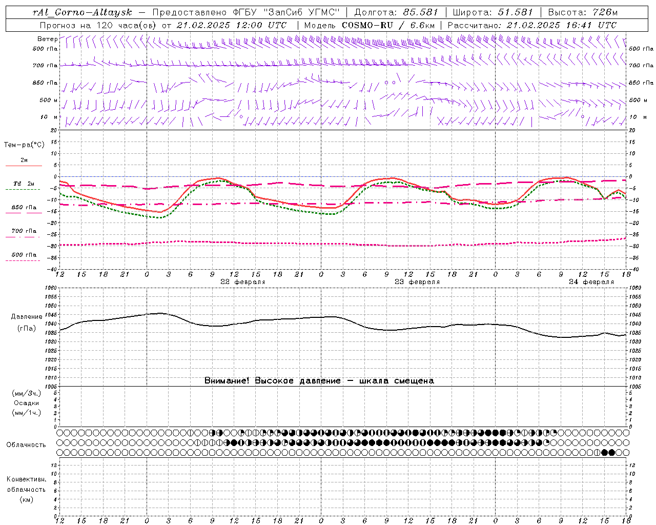Click the (мм/3ч.) precipitation unit label
This screenshot has width=656, height=525.
click(x=26, y=393)
